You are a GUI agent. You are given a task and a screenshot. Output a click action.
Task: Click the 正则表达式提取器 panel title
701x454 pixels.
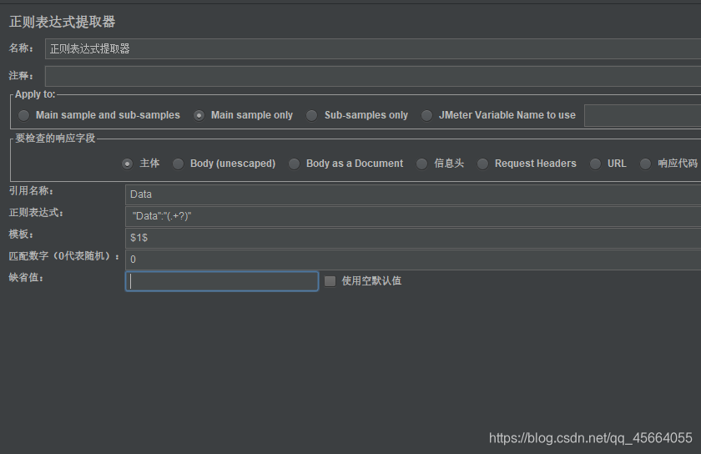tap(62, 22)
